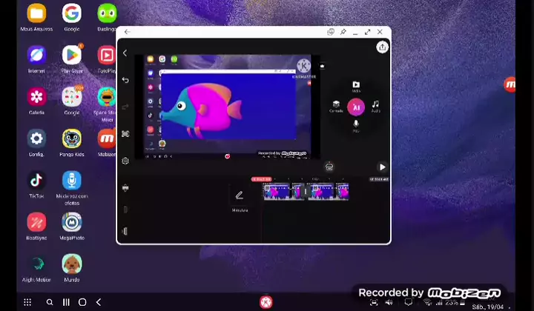Open the Media (Mídia) browser icon
Viewport: 534px width, 311px height.
click(x=356, y=86)
